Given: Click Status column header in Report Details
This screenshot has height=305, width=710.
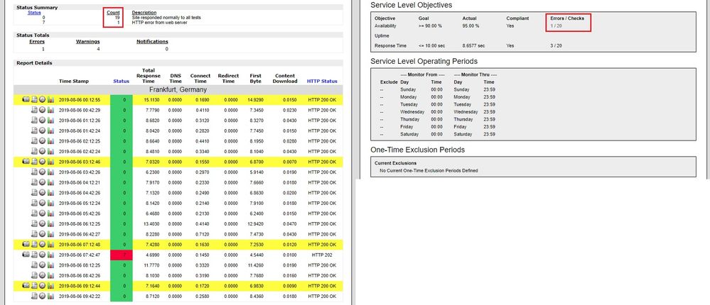Looking at the screenshot, I should (121, 81).
